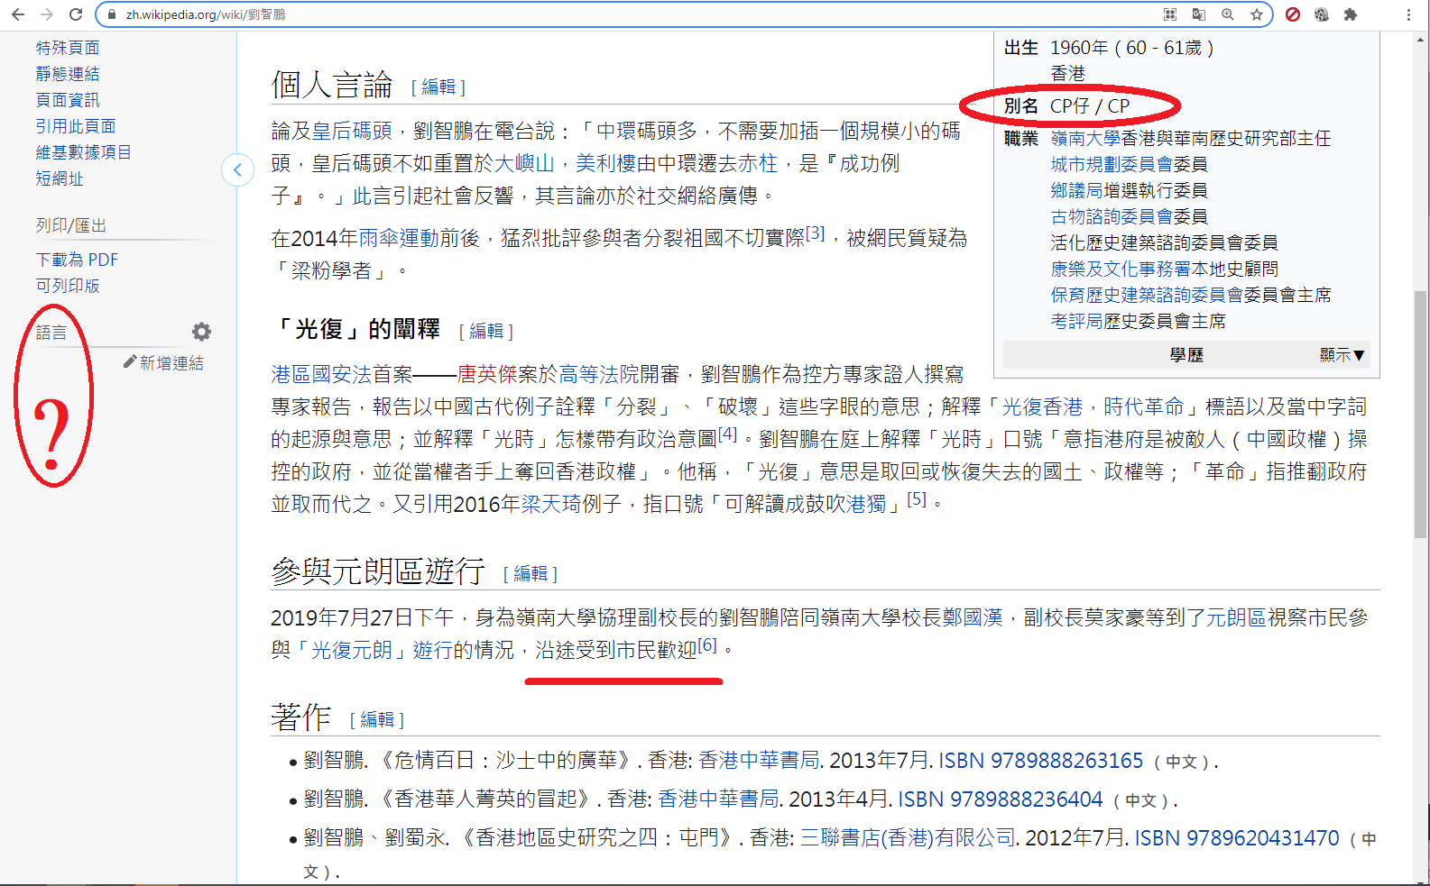This screenshot has height=886, width=1430.
Task: Click the browser back arrow
Action: (x=18, y=14)
